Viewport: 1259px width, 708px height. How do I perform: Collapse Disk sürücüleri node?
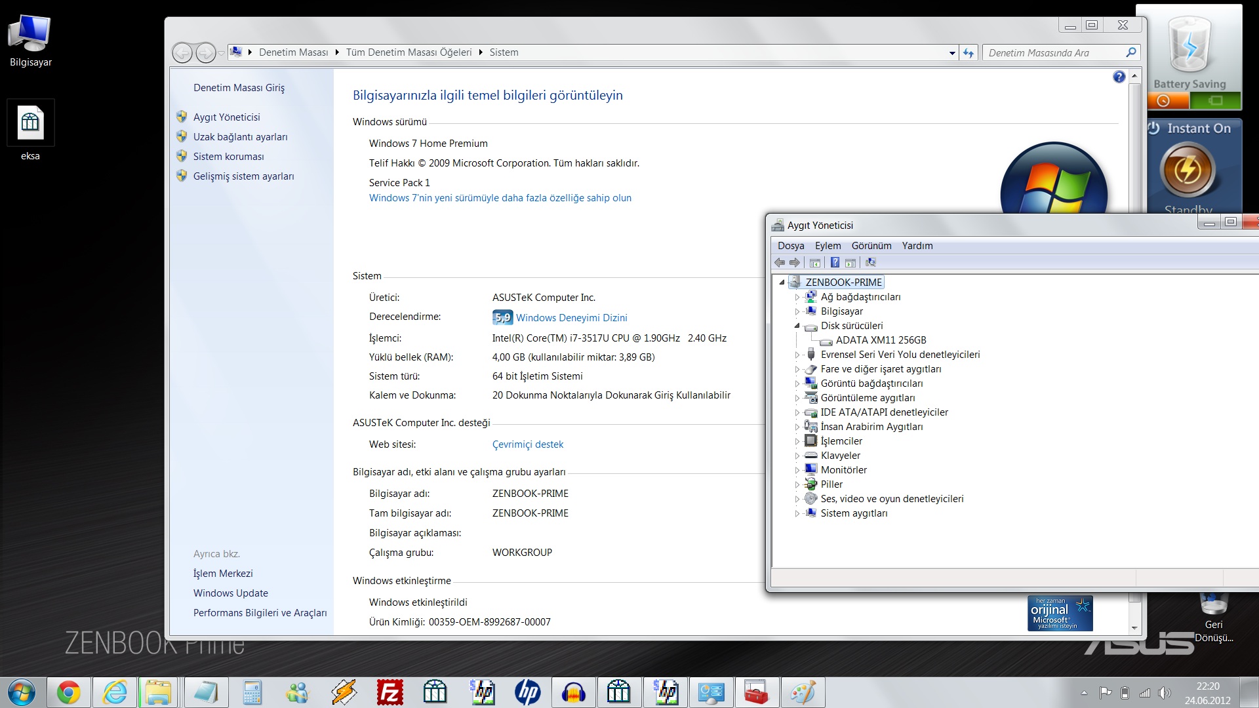(797, 326)
